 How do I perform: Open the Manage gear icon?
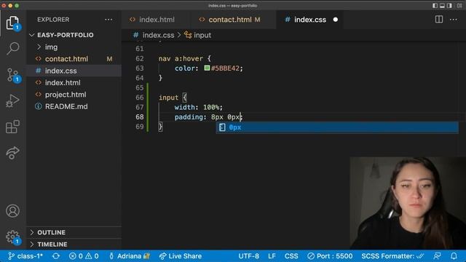click(x=12, y=237)
